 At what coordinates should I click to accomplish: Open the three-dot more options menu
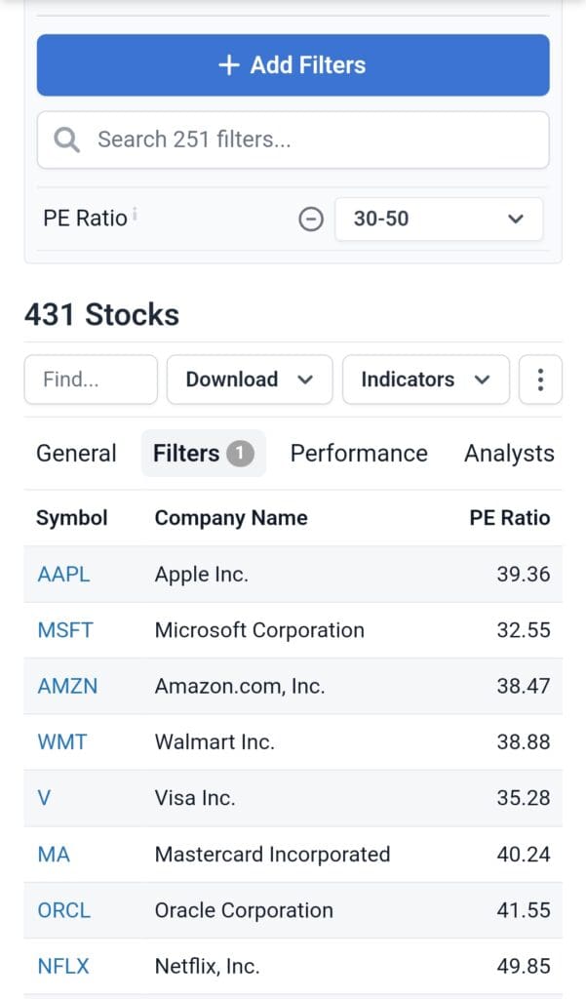click(540, 380)
